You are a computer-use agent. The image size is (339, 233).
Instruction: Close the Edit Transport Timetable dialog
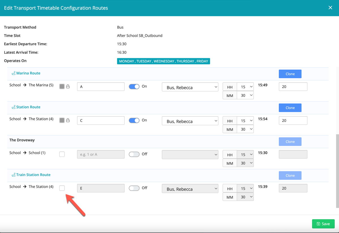click(330, 8)
